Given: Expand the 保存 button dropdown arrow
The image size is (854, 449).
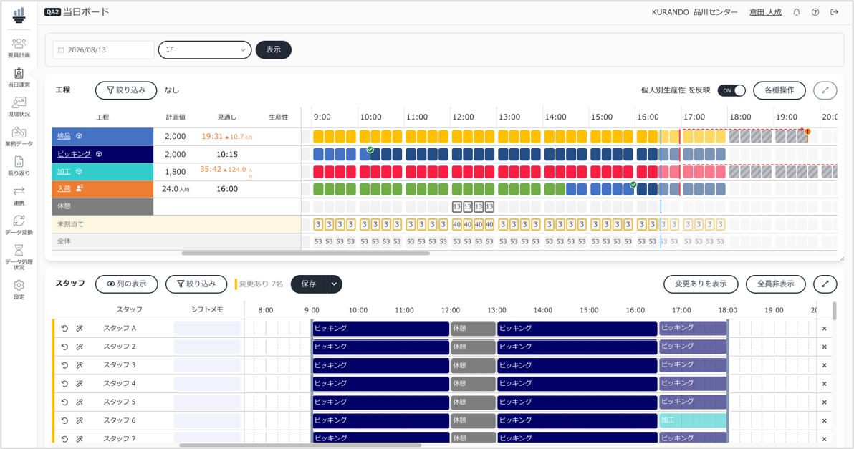Looking at the screenshot, I should coord(335,284).
